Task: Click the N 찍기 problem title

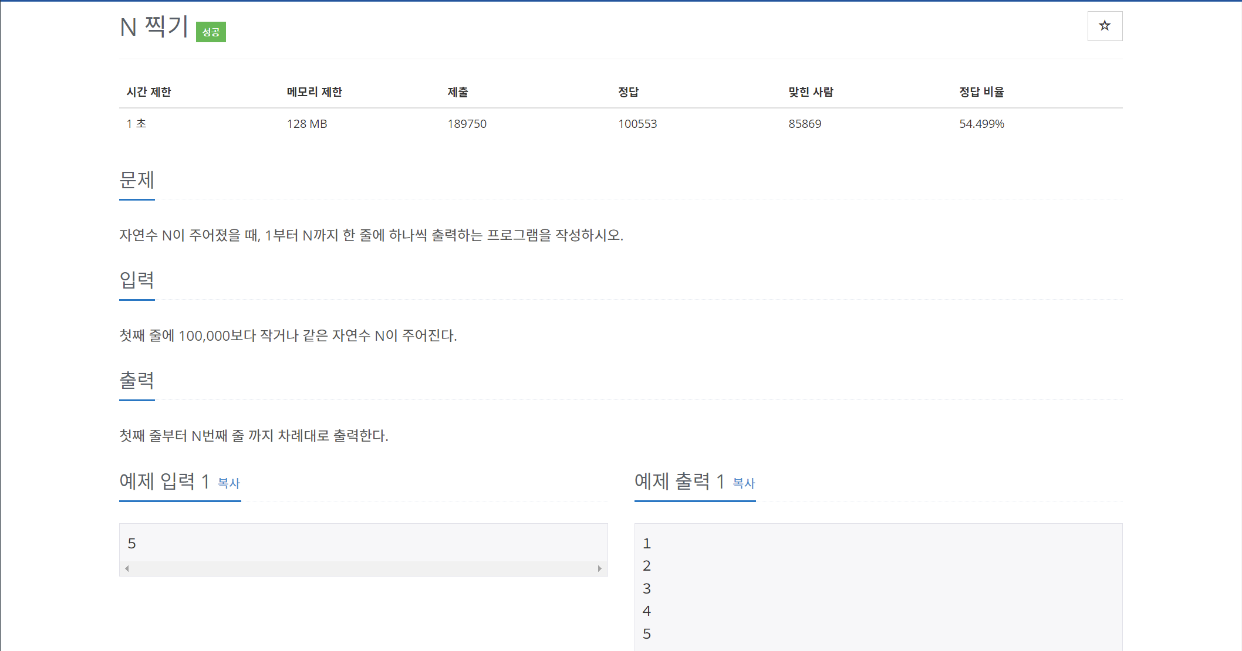Action: pos(154,27)
